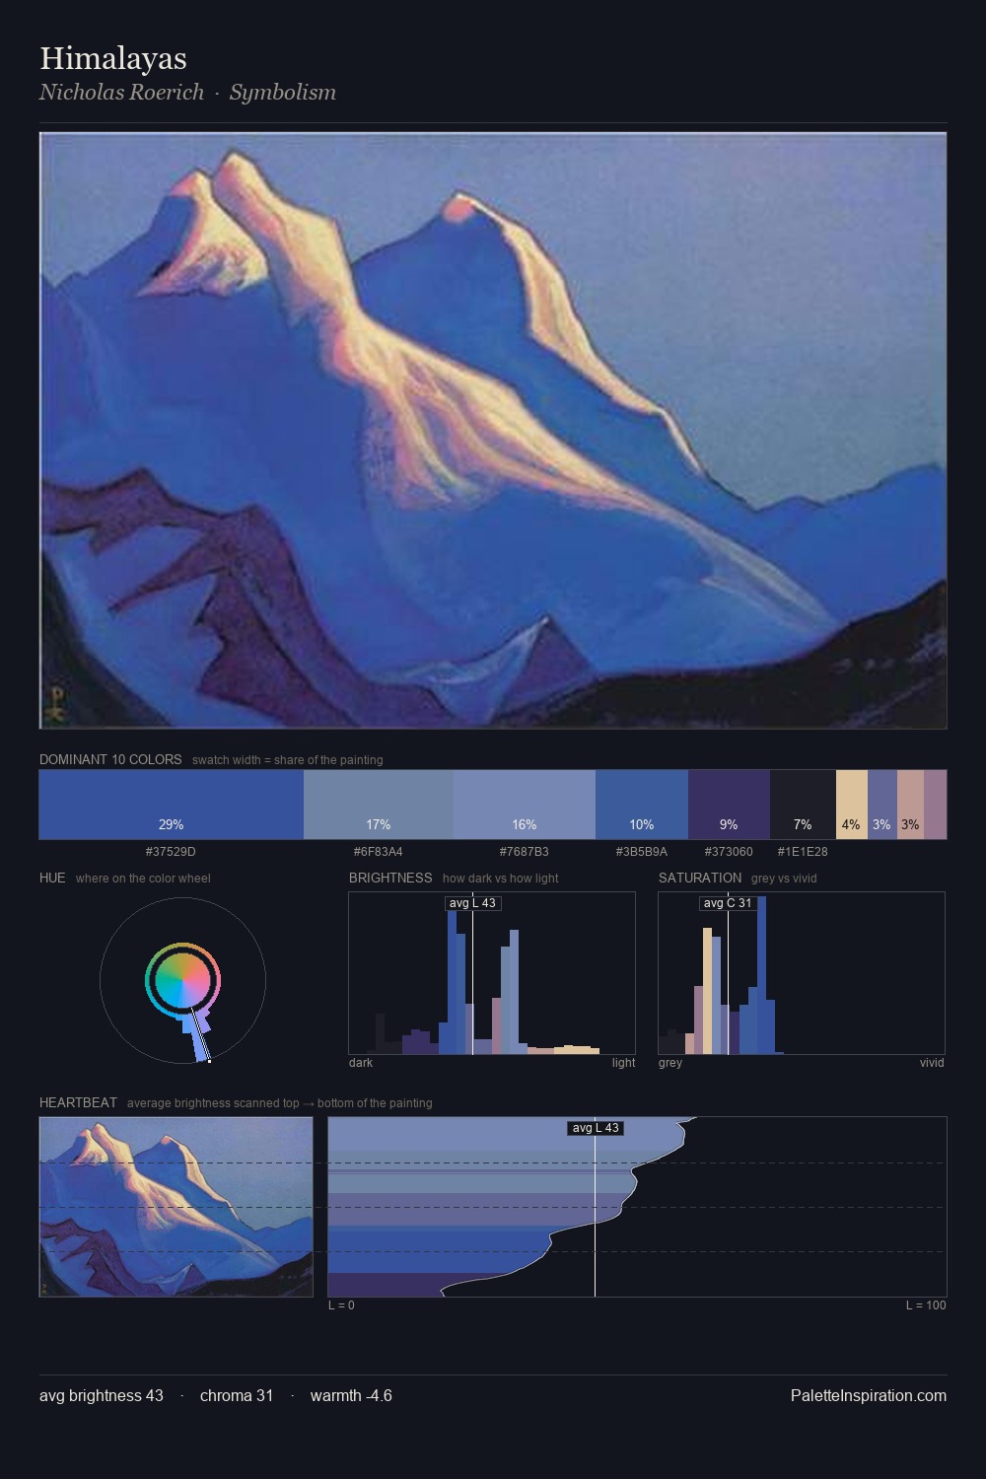
Task: Click the brightness histogram chart
Action: coord(492,973)
